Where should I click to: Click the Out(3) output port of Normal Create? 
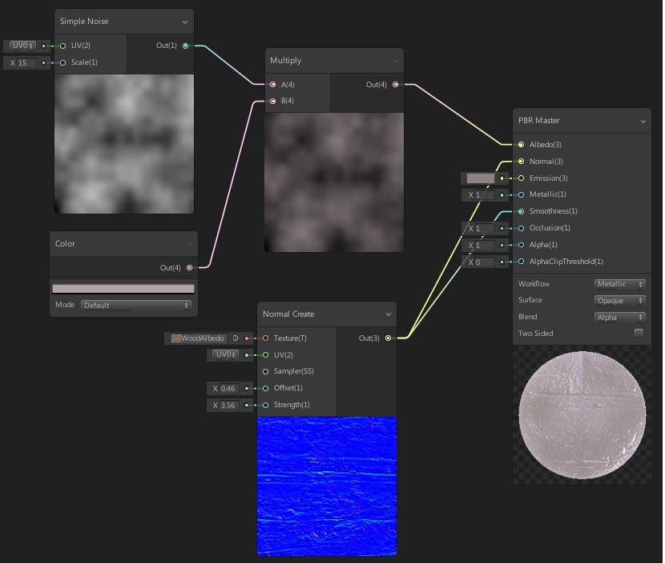point(388,338)
